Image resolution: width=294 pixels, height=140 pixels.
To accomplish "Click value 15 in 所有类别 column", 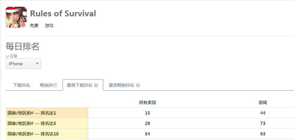I will 148,113.
